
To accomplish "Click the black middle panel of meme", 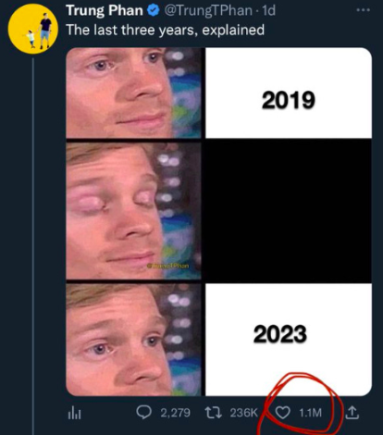I will coord(289,211).
